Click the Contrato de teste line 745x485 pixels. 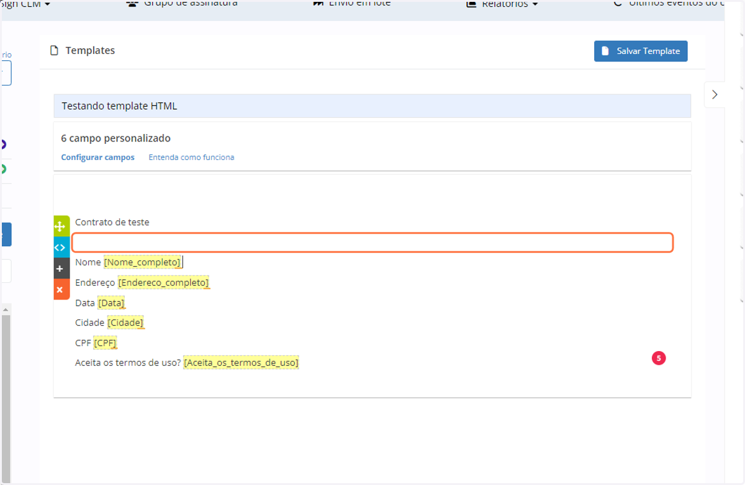pos(112,222)
